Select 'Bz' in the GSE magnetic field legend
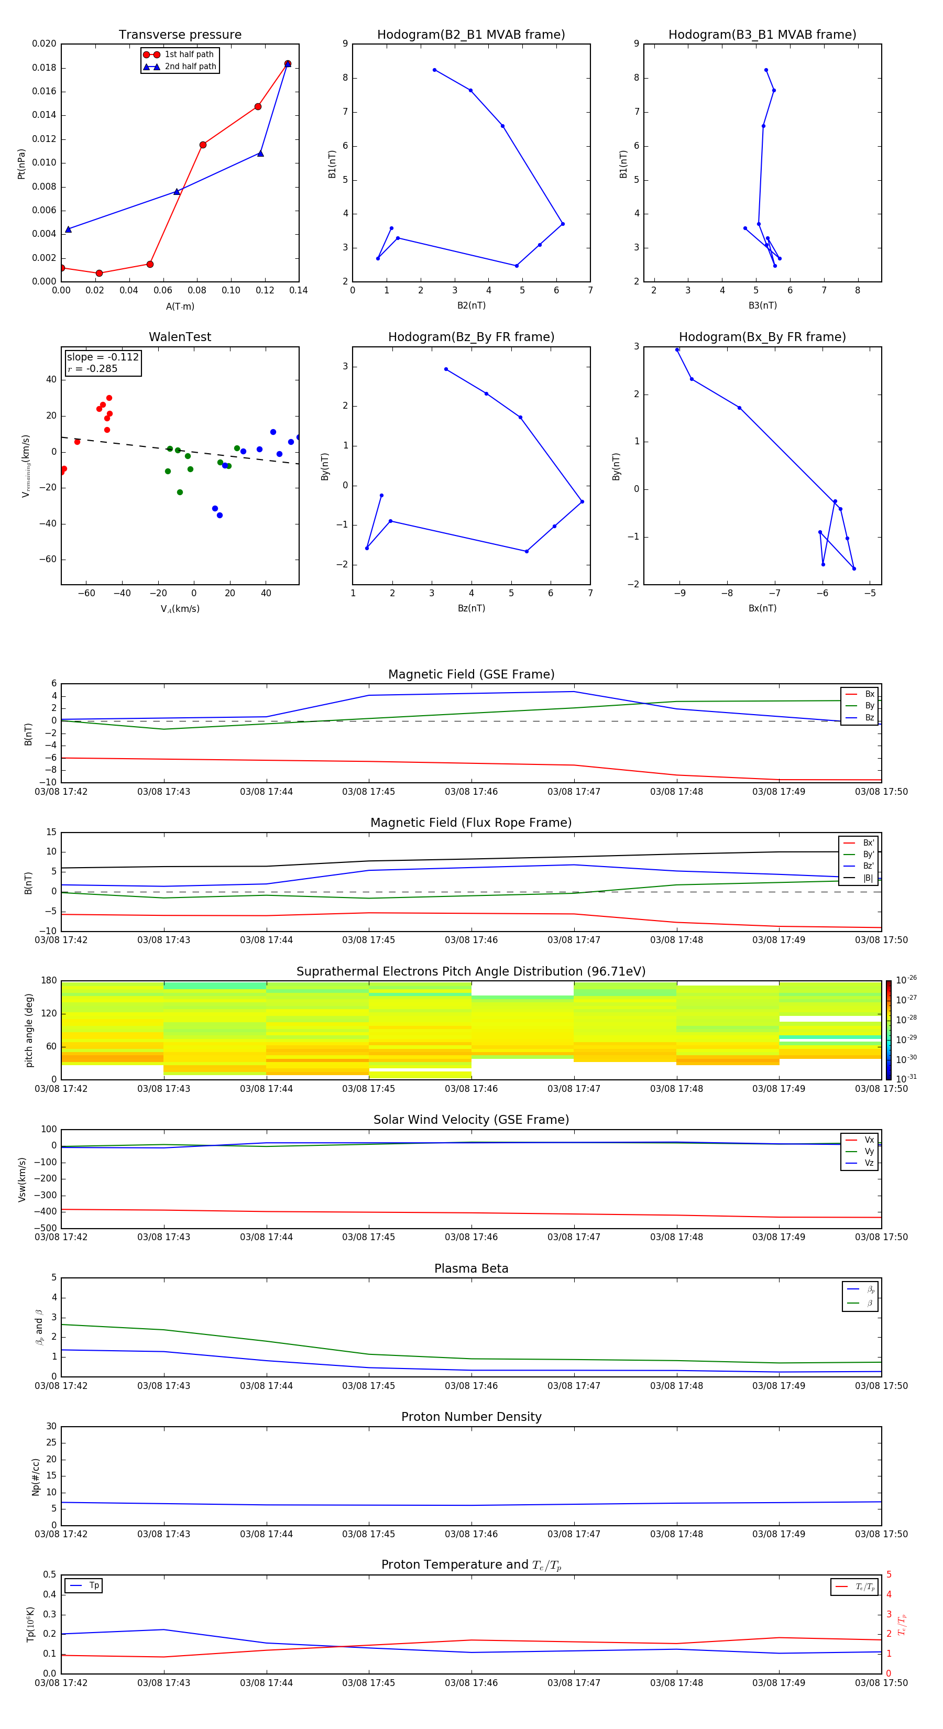This screenshot has height=1729, width=943. coord(860,718)
